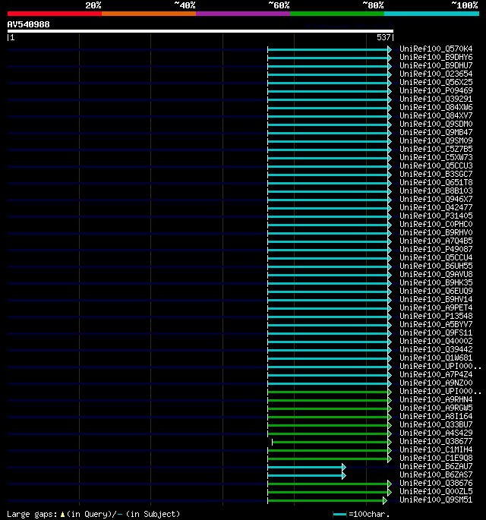Click the cyan =100char scale bar
Screen dimensions: 486x520
339,515
